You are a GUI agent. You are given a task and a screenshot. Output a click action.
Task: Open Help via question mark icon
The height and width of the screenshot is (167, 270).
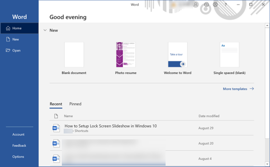226,5
